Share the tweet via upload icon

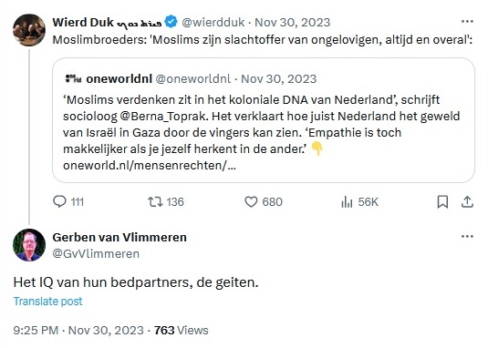(x=467, y=202)
